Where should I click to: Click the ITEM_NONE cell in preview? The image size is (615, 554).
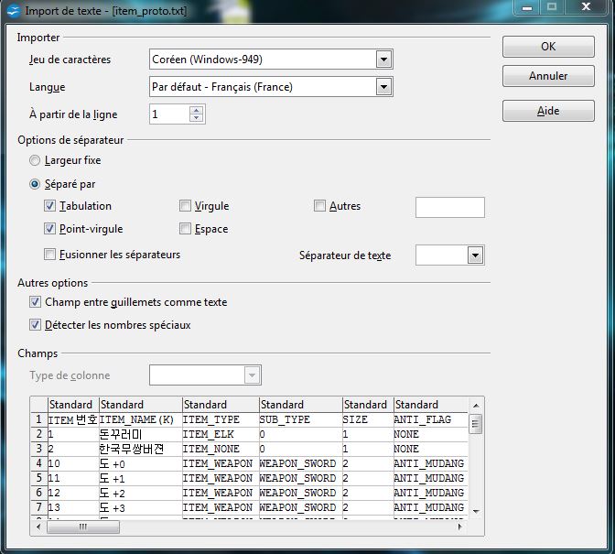221,449
